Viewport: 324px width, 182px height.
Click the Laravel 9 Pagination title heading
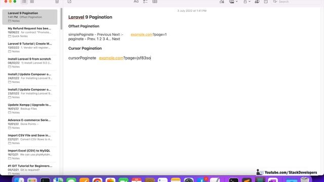pos(90,17)
